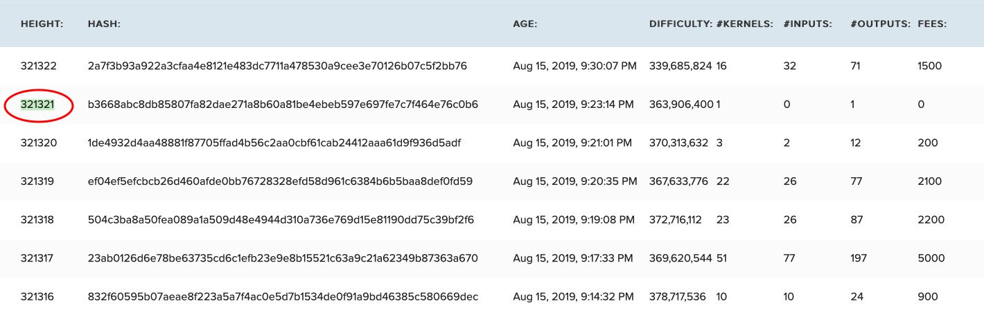Click the DIFFICULTY column header

681,24
